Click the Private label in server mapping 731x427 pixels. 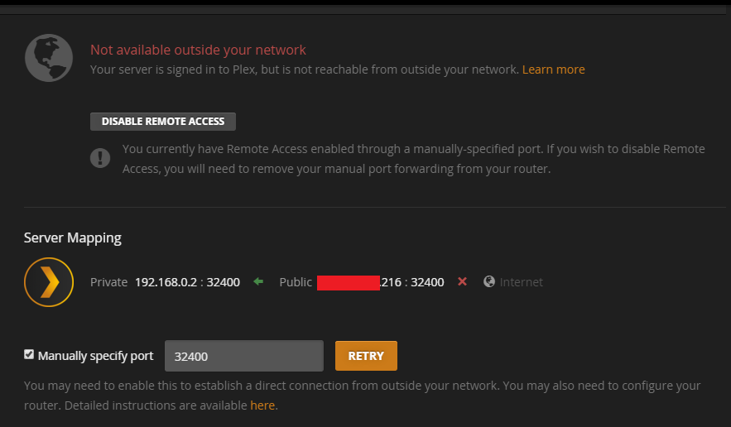click(x=108, y=282)
